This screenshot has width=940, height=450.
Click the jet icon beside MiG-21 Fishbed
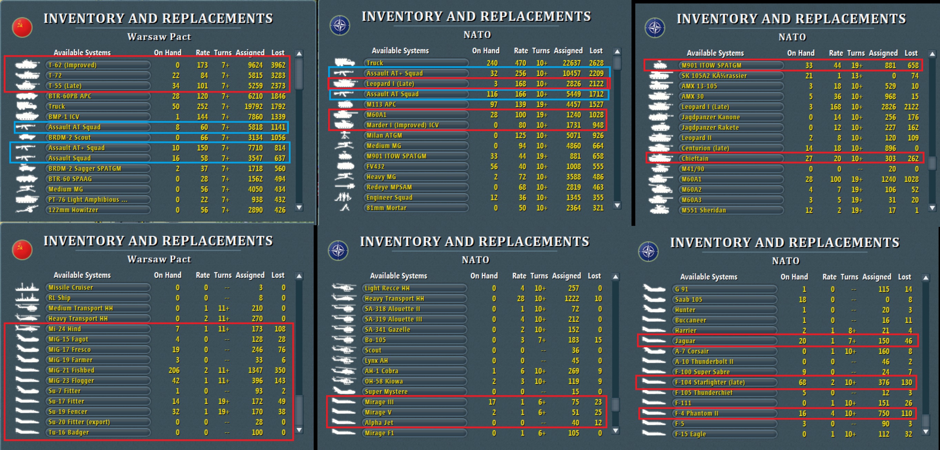(x=27, y=370)
